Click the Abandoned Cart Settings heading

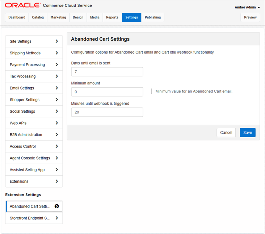pyautogui.click(x=100, y=39)
